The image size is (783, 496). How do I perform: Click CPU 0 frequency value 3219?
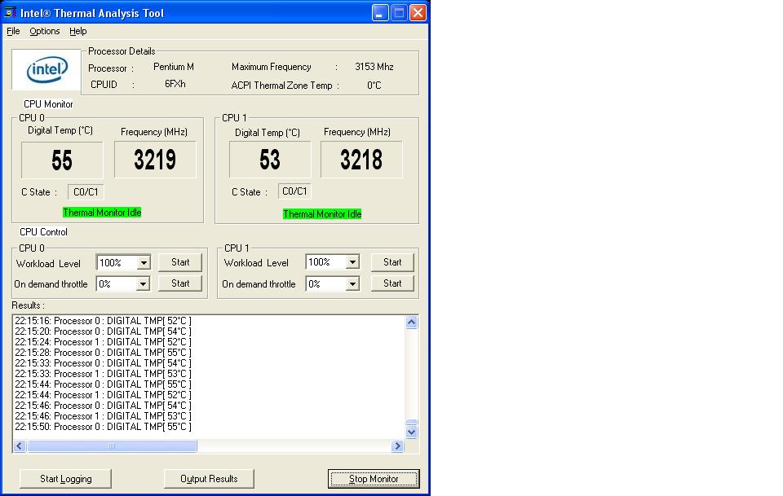pos(155,160)
